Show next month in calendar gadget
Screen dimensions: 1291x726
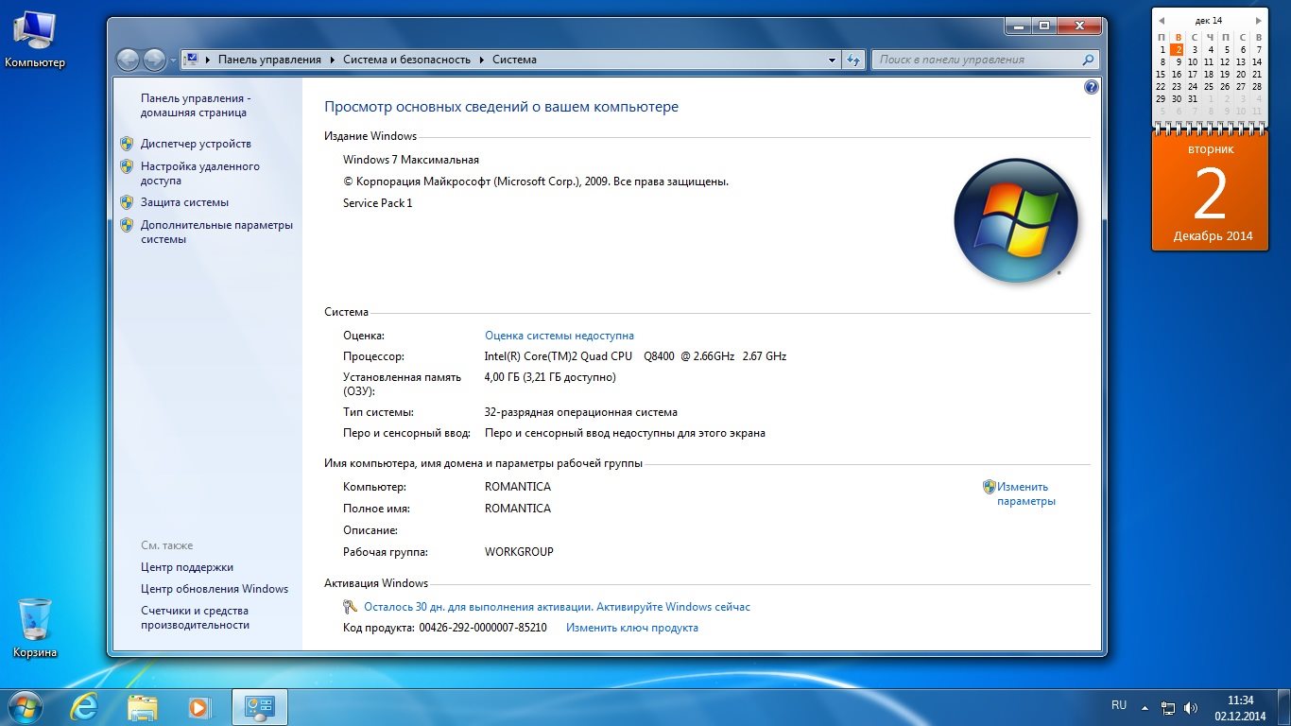pos(1258,20)
